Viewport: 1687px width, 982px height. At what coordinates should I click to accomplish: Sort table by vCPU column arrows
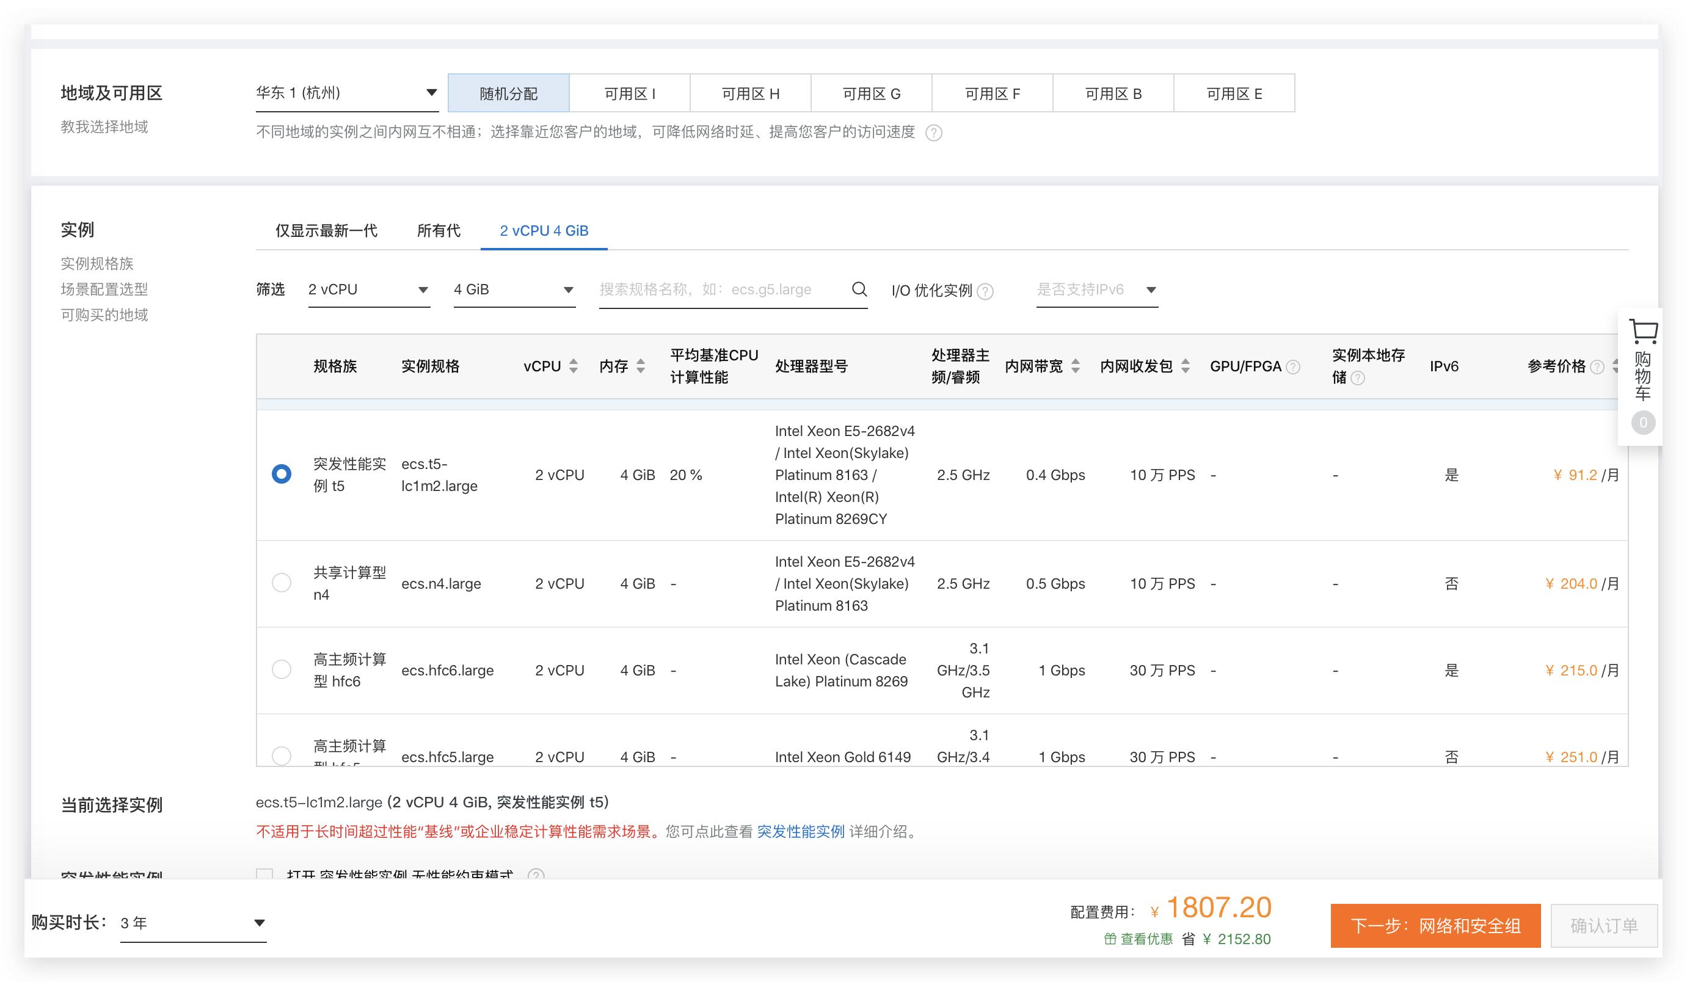coord(573,366)
